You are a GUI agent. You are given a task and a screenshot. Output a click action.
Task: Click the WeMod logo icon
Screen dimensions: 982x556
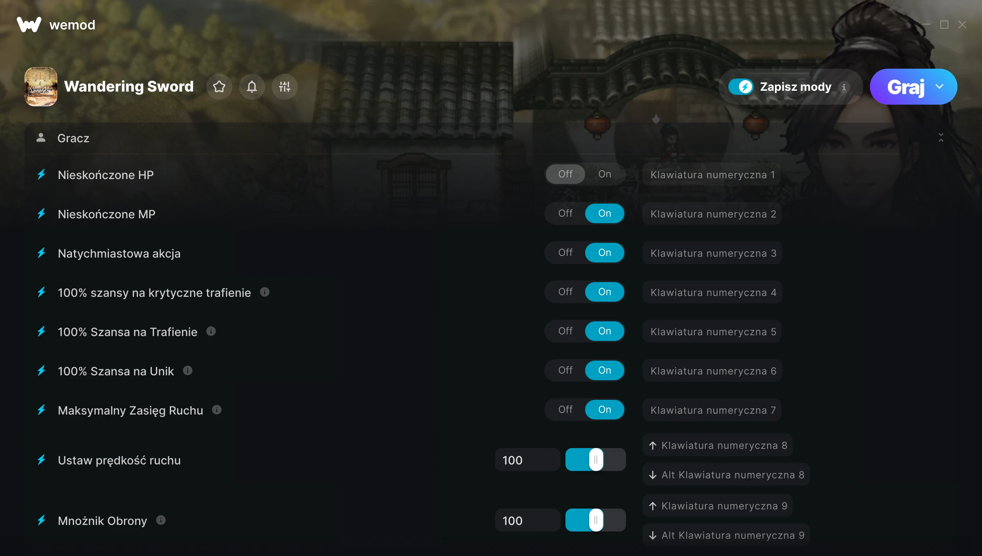(x=29, y=25)
